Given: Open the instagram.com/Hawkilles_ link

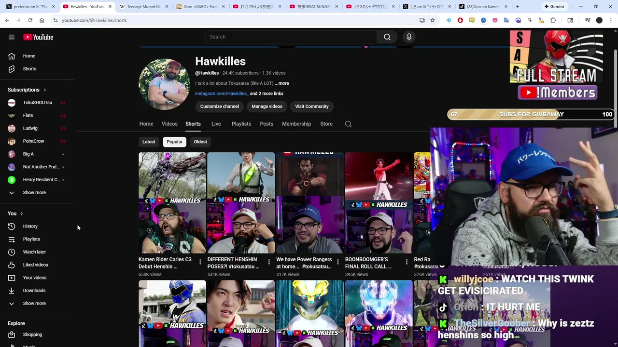Looking at the screenshot, I should point(222,93).
